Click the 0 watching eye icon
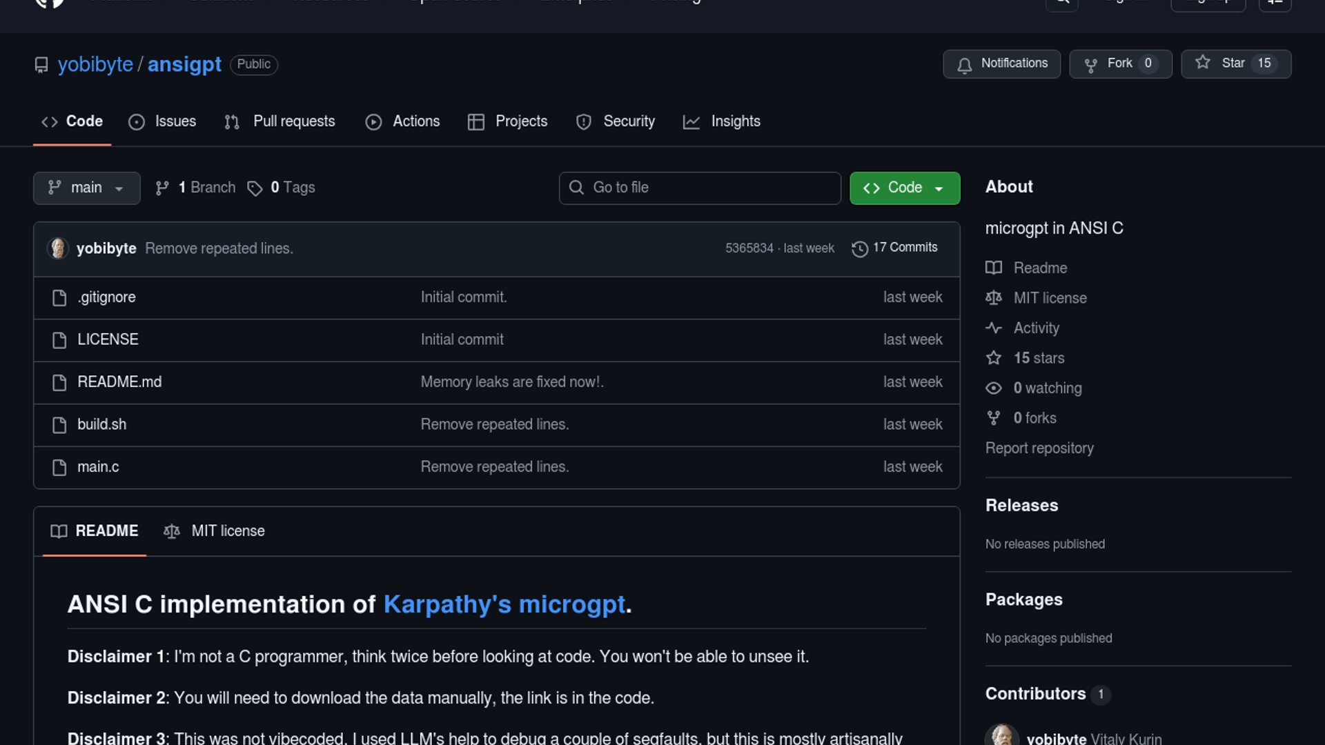This screenshot has height=745, width=1325. (993, 388)
